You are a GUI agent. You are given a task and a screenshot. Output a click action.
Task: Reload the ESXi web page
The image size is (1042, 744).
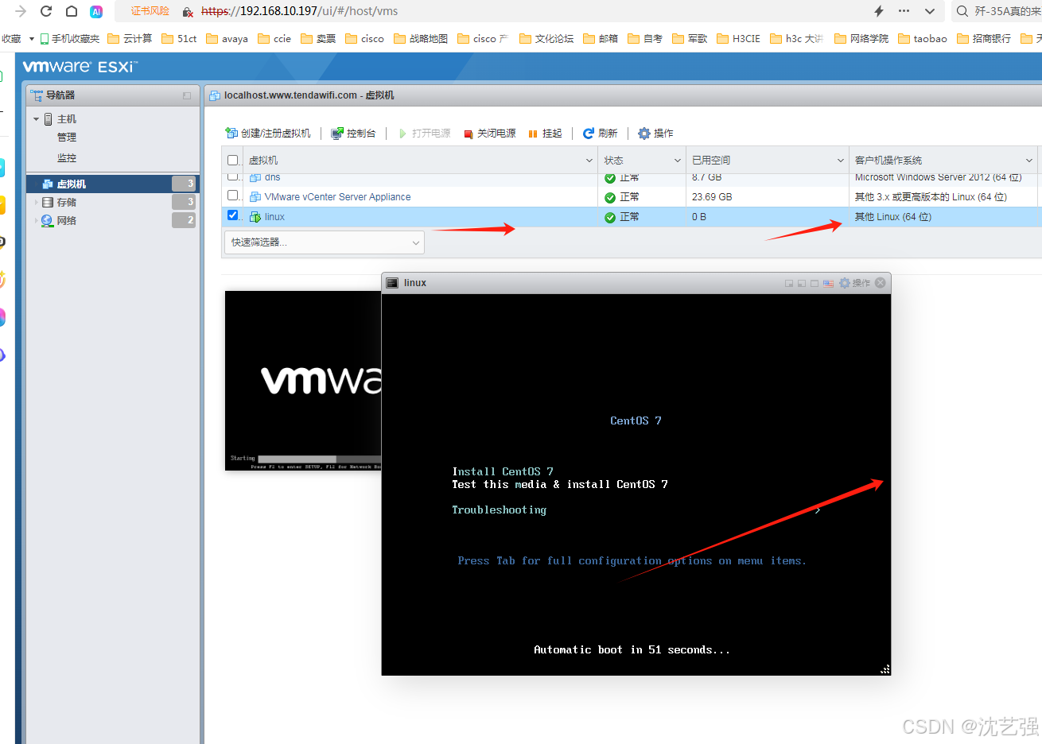point(46,11)
